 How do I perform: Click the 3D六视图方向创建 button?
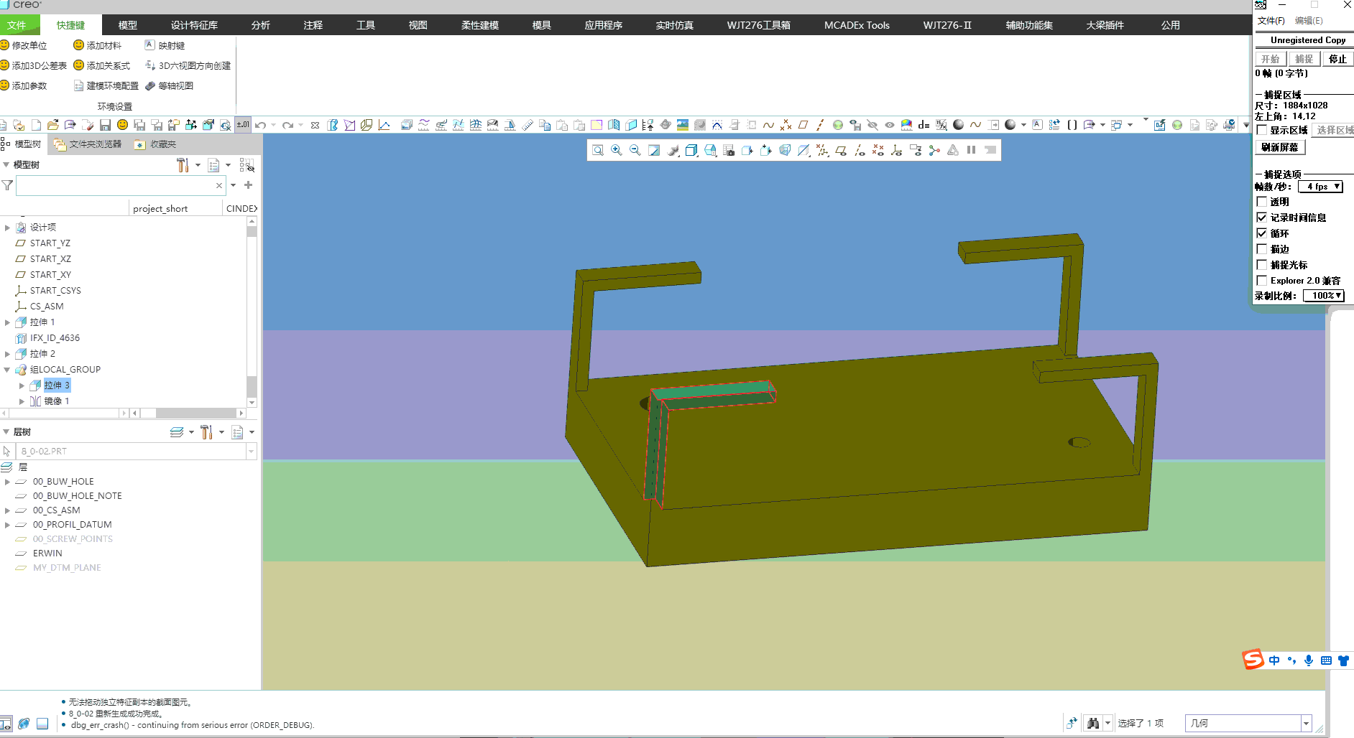click(x=188, y=65)
